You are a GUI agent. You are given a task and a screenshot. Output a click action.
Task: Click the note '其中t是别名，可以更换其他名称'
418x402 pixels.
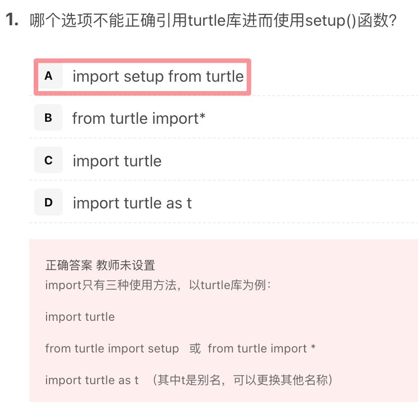click(243, 380)
